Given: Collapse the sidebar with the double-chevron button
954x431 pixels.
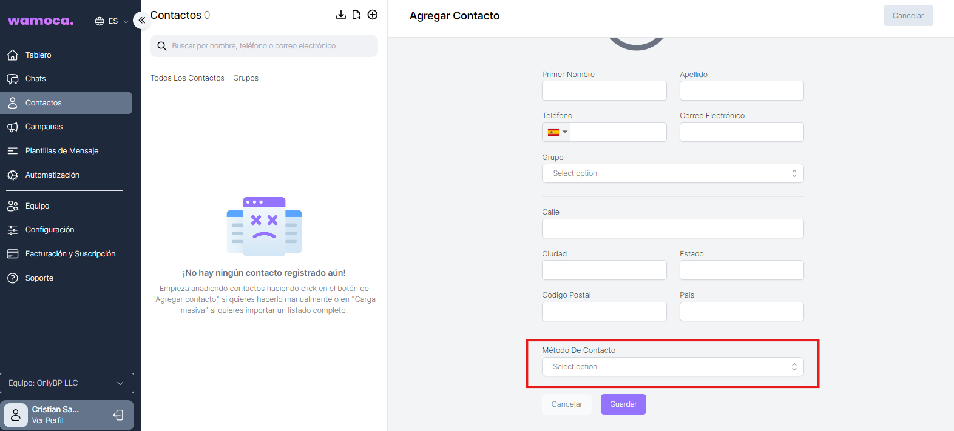Looking at the screenshot, I should [x=141, y=20].
